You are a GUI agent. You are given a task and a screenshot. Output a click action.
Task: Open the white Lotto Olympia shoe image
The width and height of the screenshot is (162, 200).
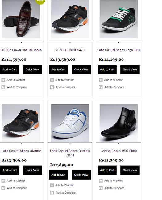coord(70,123)
